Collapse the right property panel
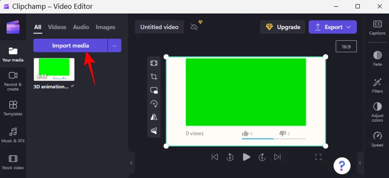This screenshot has width=389, height=178. 360,162
